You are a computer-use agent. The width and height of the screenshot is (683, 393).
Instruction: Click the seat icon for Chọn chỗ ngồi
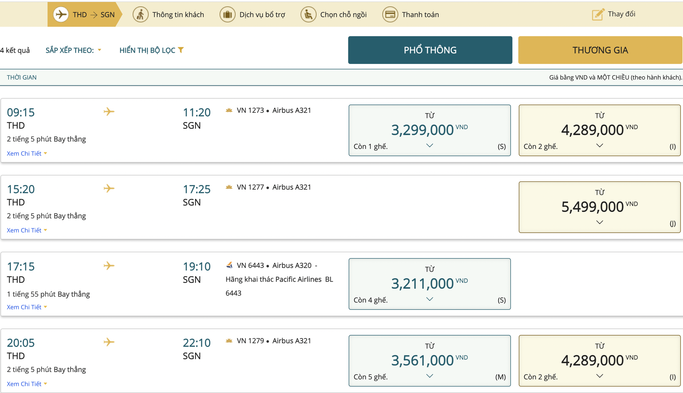(x=308, y=15)
